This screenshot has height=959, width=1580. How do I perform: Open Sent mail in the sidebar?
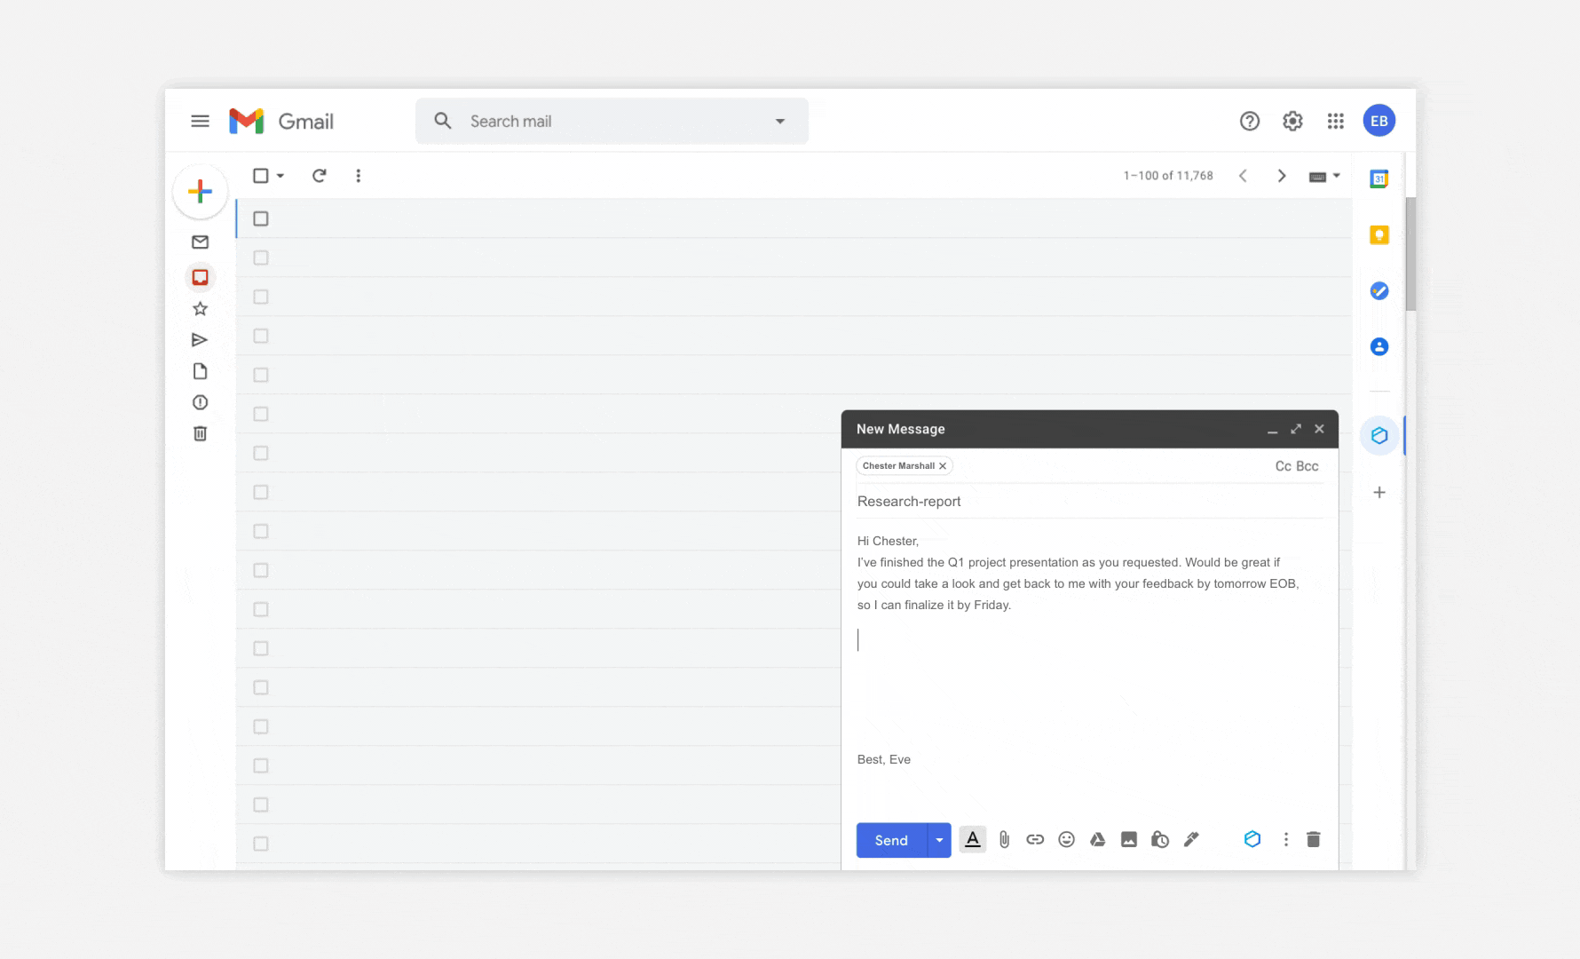201,340
